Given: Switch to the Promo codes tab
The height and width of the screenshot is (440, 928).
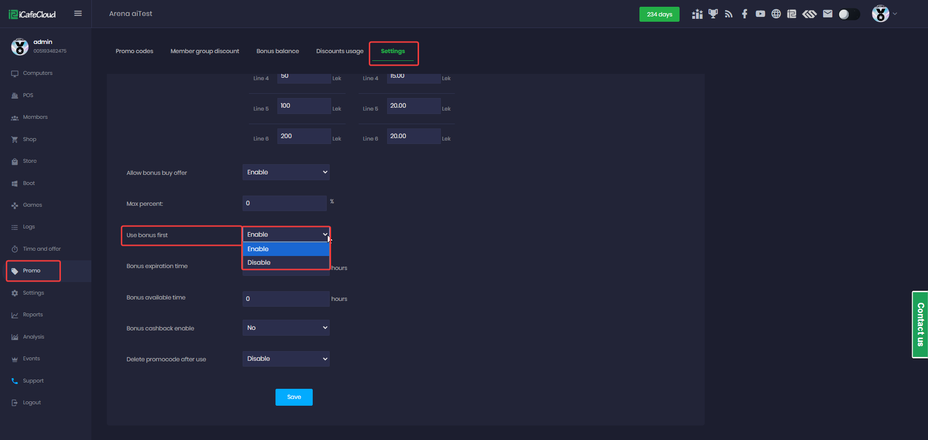Looking at the screenshot, I should (x=134, y=51).
